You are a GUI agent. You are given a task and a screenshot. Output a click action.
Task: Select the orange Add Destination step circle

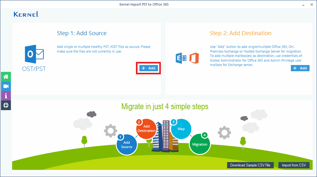pos(146,128)
